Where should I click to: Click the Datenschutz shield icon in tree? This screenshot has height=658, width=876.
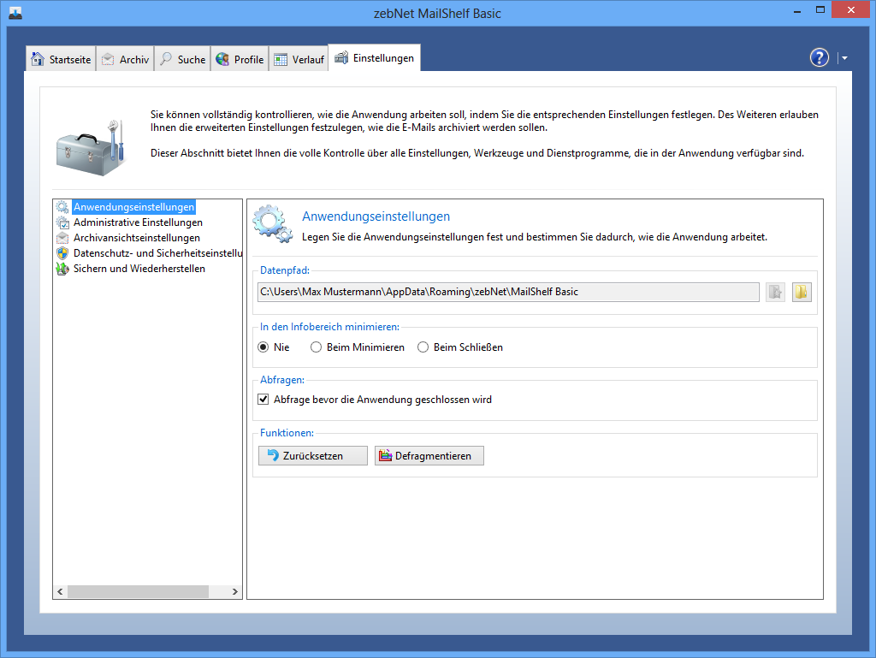(62, 253)
